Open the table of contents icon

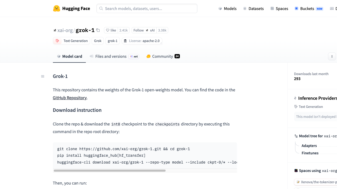click(43, 76)
